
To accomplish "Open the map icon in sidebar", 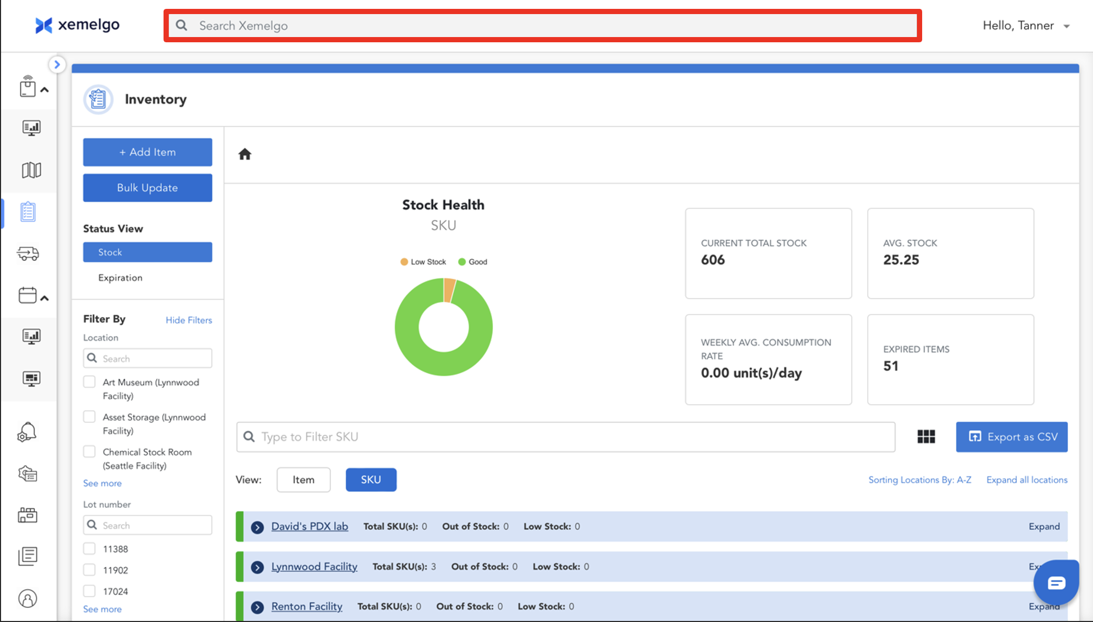I will click(x=31, y=170).
